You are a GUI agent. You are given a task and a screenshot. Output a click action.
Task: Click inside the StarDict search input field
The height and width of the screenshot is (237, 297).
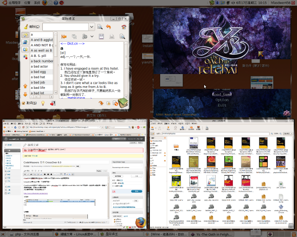[65, 27]
